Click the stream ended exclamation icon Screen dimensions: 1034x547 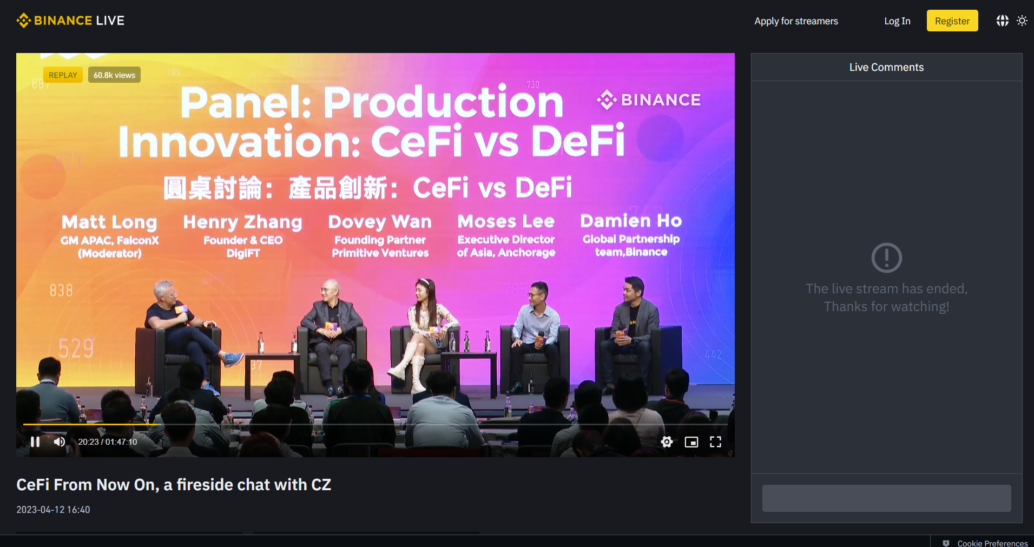point(886,258)
